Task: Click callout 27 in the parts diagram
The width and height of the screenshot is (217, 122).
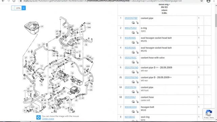Action: click(x=26, y=58)
